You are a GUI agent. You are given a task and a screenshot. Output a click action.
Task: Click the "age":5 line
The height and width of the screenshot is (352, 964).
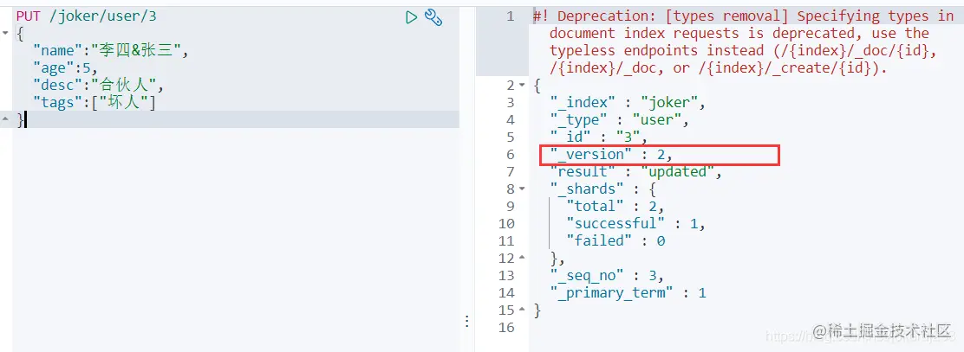pyautogui.click(x=65, y=68)
